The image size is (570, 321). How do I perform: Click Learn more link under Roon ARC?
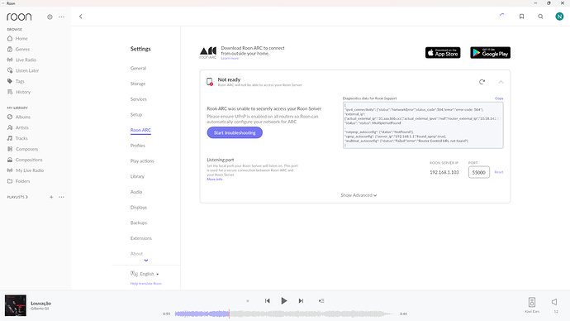(230, 58)
